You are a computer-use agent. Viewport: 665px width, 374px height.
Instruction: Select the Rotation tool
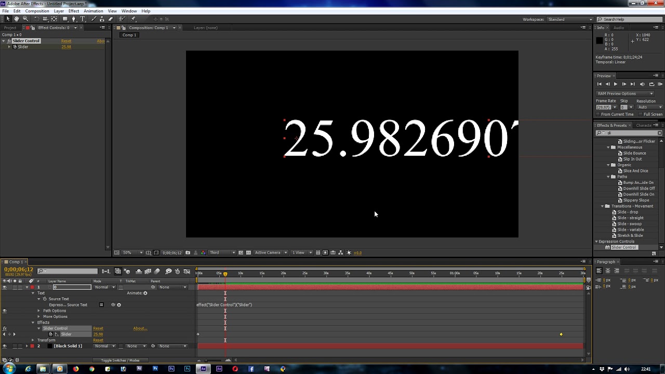pyautogui.click(x=36, y=19)
